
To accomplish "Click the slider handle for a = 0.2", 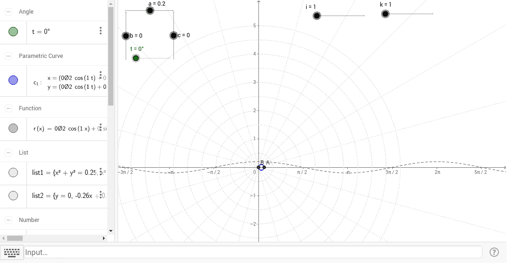I will point(150,11).
